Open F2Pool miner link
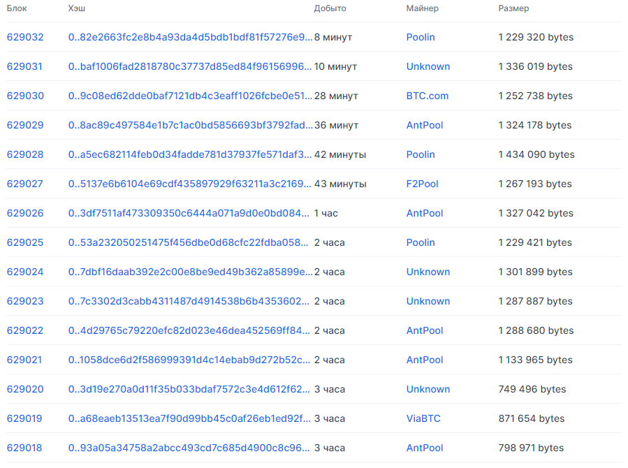 click(x=422, y=184)
